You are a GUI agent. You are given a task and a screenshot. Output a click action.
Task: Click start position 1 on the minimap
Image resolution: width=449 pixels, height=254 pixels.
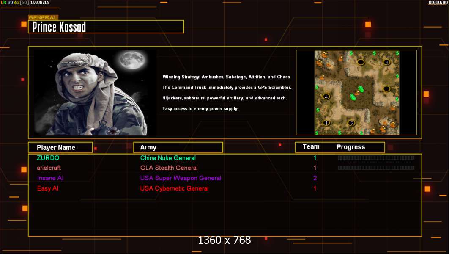coord(326,123)
